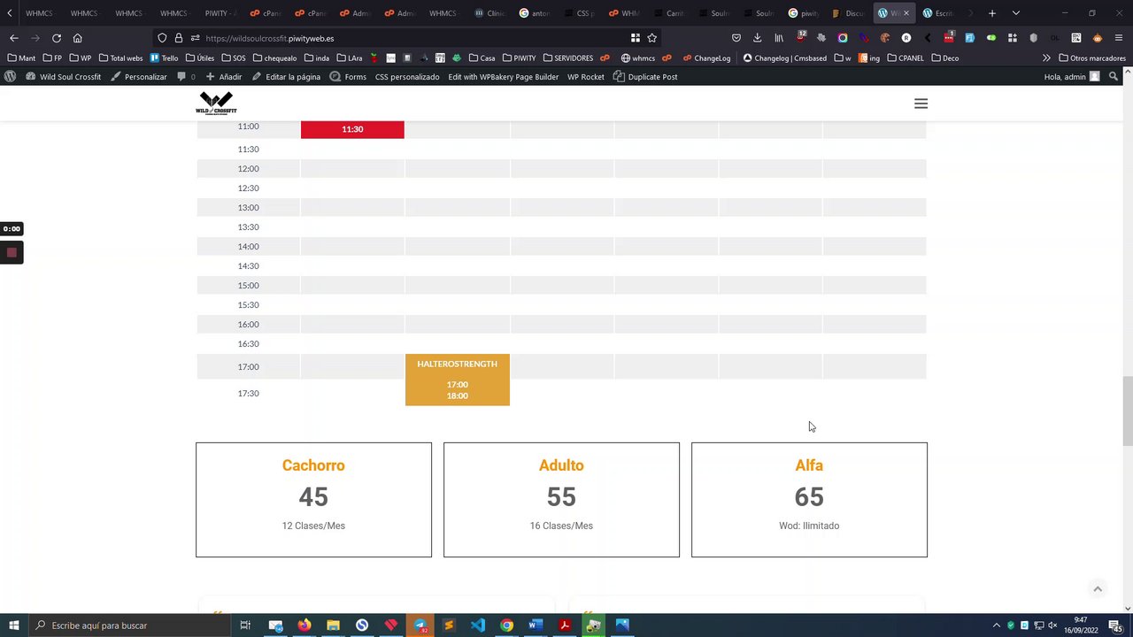Show more bookmarks with the chevron
The height and width of the screenshot is (637, 1133).
point(1046,58)
